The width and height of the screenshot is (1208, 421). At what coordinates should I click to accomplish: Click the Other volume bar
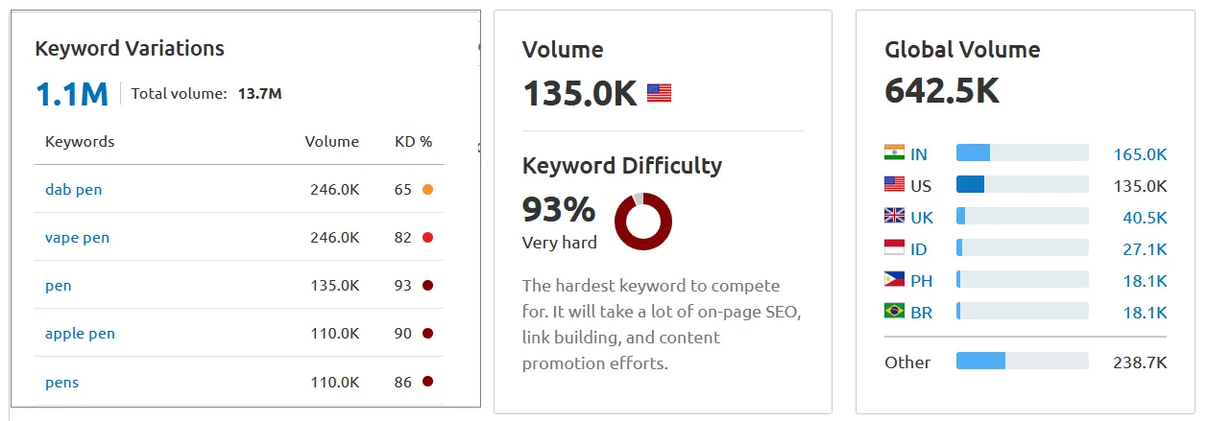point(1022,361)
